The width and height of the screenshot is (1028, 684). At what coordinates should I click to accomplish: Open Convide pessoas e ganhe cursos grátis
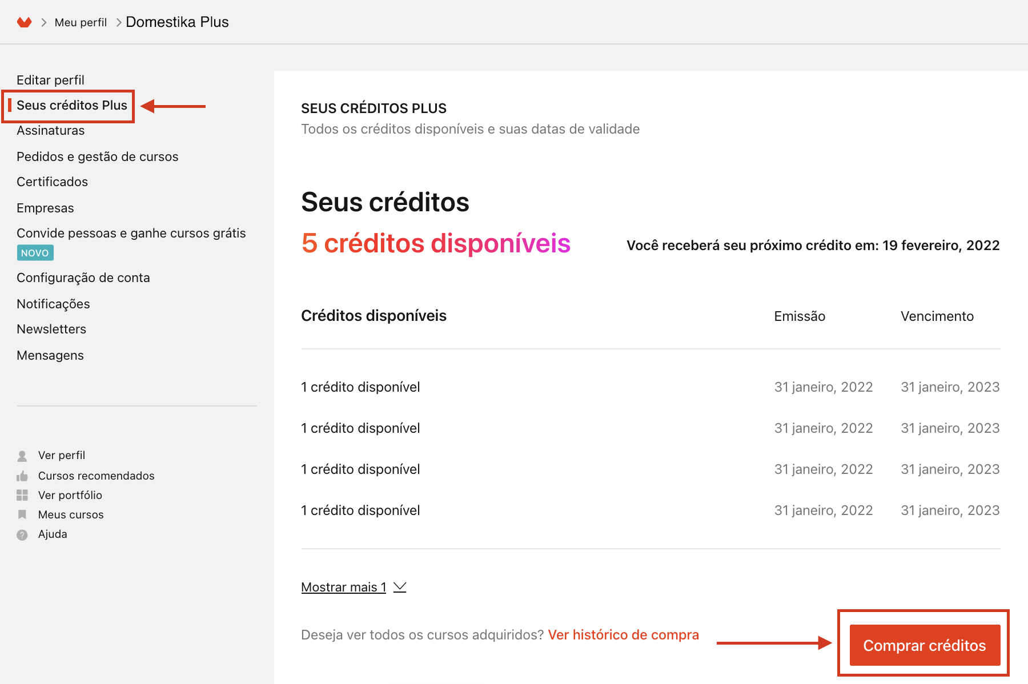[x=131, y=234]
